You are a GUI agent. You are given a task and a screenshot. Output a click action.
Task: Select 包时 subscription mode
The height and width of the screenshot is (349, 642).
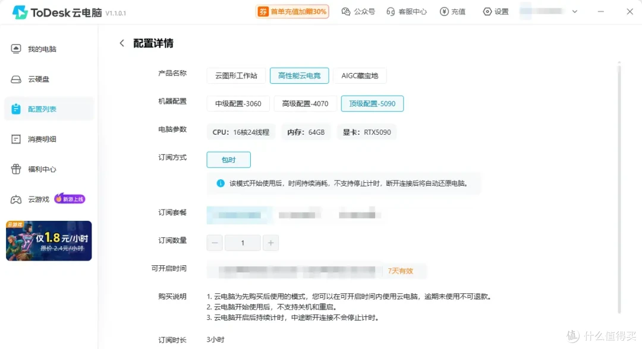coord(228,160)
